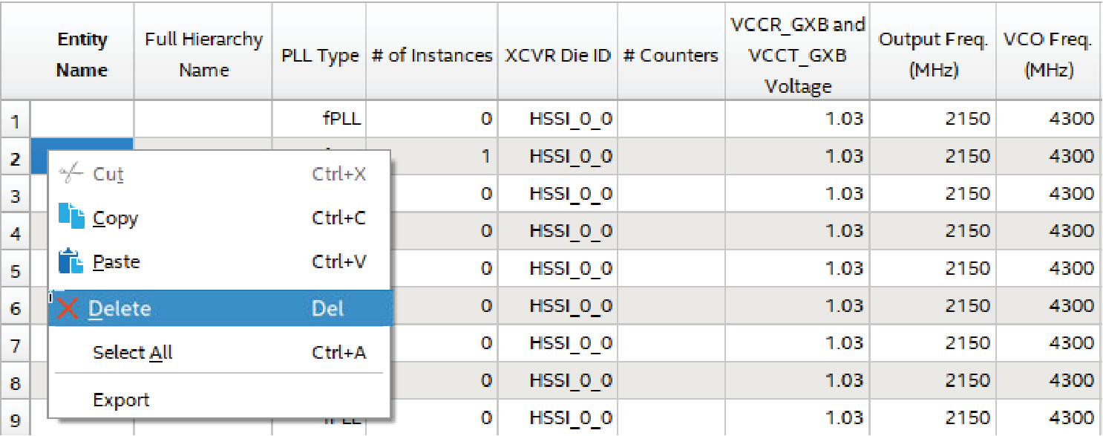Click the Full Hierarchy Name column header
The height and width of the screenshot is (436, 1103).
coord(203,55)
